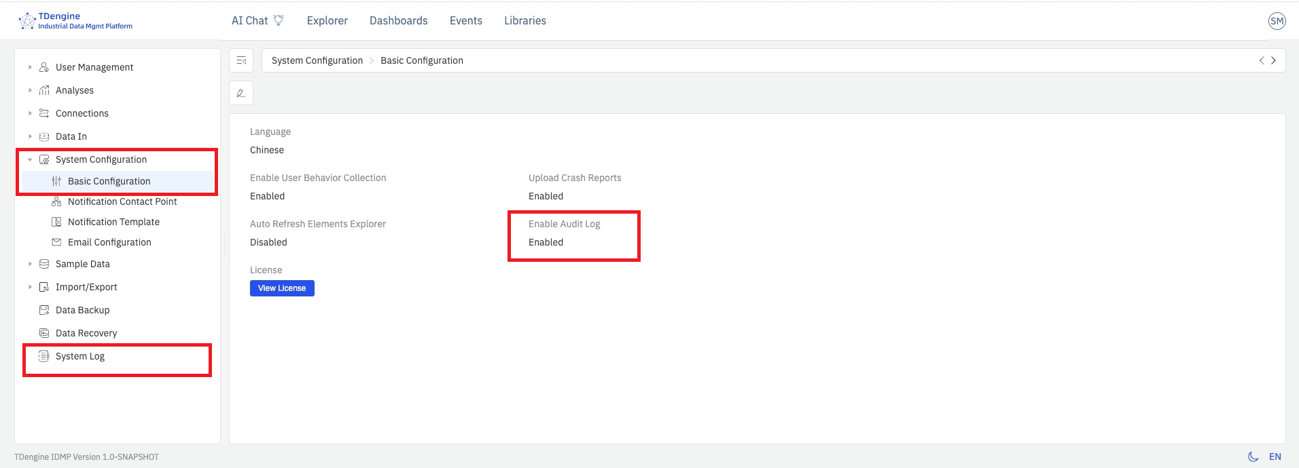Go to previous tab with left chevron
1299x468 pixels.
click(x=1262, y=60)
